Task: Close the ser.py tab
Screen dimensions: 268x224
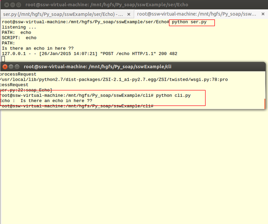Action: point(129,14)
